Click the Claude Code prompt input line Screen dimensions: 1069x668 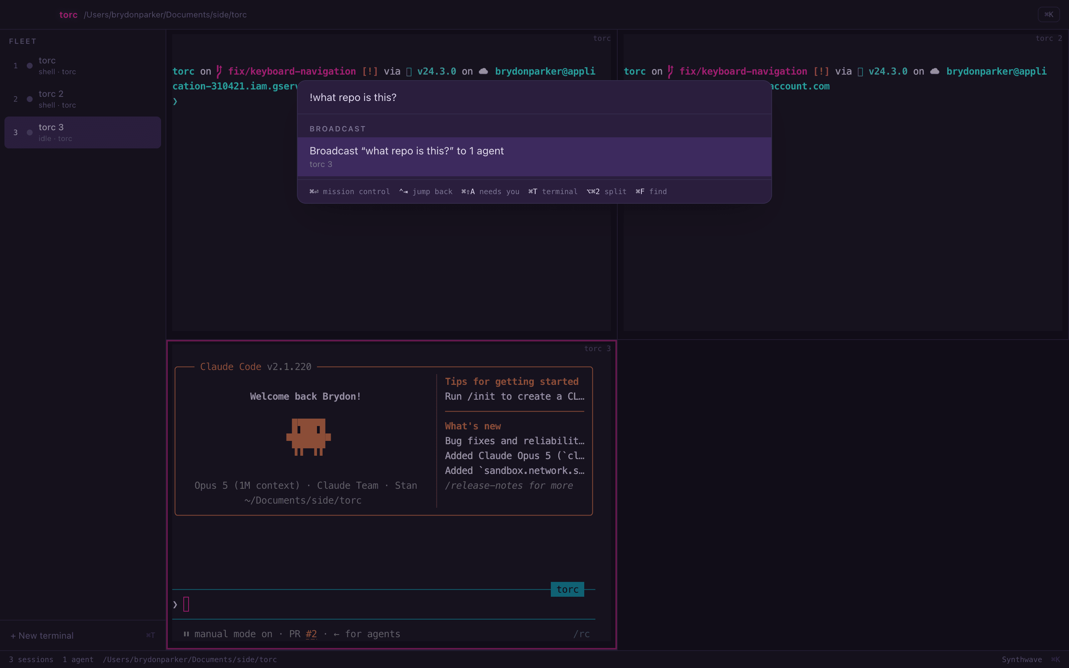[x=383, y=604]
